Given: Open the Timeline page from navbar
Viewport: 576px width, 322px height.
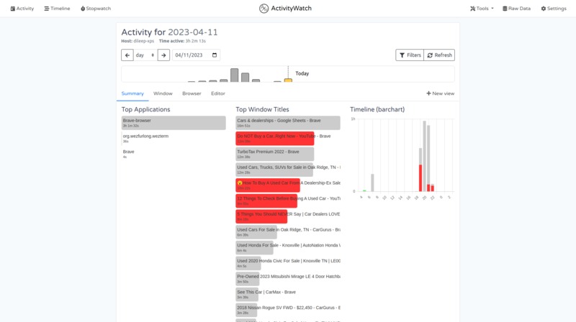Looking at the screenshot, I should pyautogui.click(x=57, y=9).
